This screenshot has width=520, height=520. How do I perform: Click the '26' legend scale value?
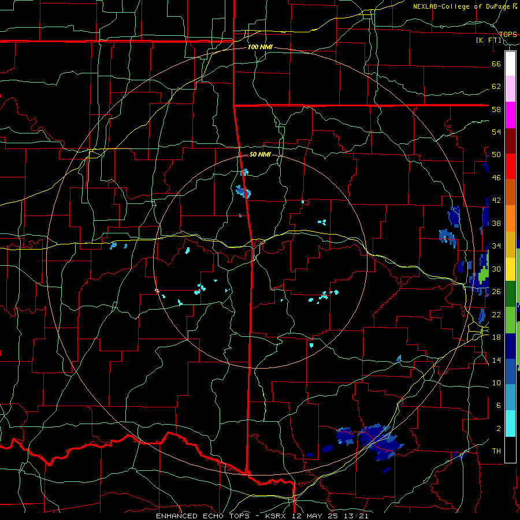point(496,292)
